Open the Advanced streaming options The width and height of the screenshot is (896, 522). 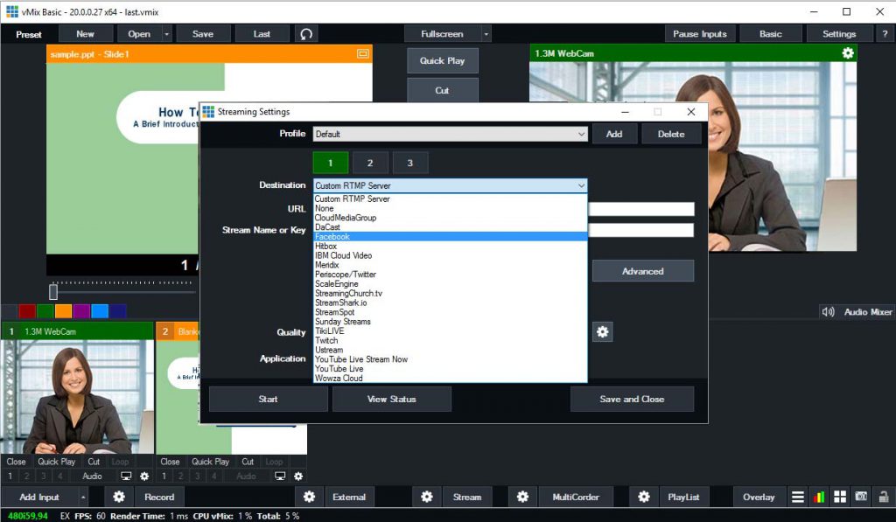point(643,271)
